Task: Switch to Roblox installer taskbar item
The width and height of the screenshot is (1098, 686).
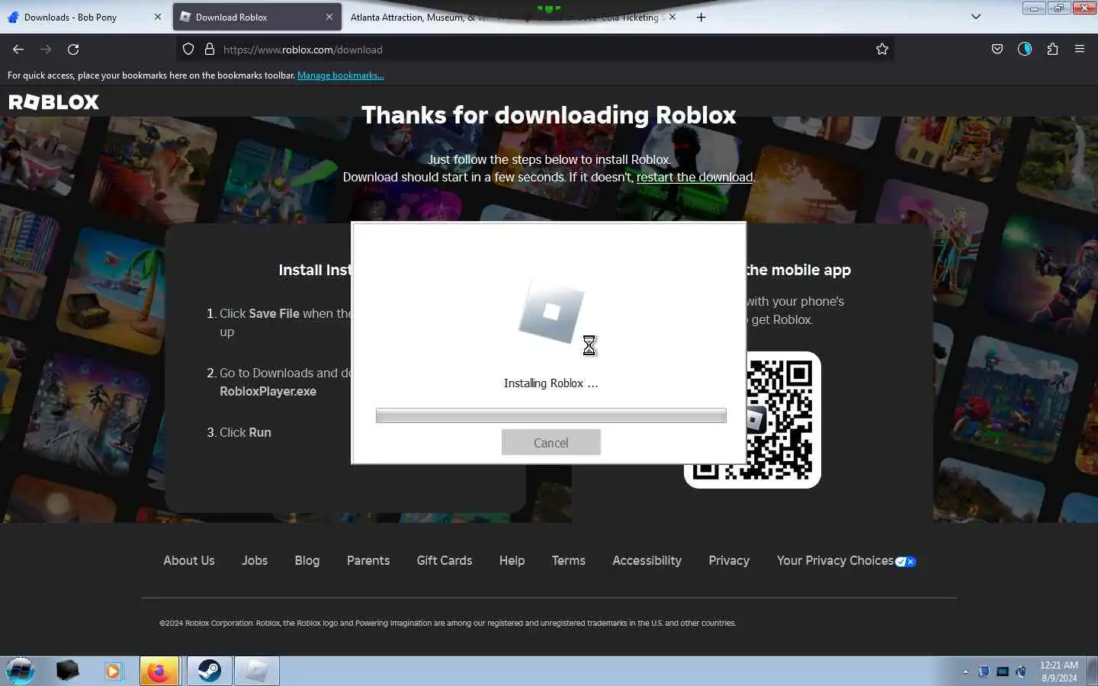Action: 257,671
